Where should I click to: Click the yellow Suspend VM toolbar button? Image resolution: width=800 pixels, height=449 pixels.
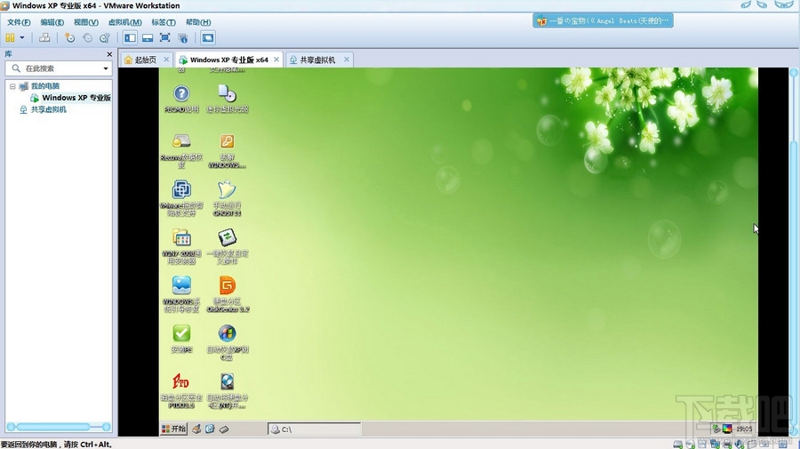[x=10, y=37]
